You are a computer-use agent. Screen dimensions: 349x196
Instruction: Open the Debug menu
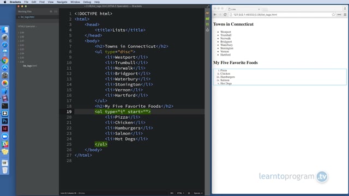tap(87, 2)
